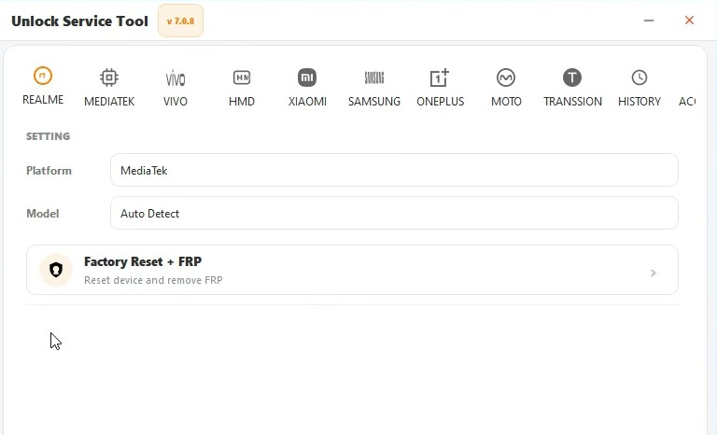Open the Model Auto Detect dropdown
This screenshot has height=435, width=717.
pos(394,213)
